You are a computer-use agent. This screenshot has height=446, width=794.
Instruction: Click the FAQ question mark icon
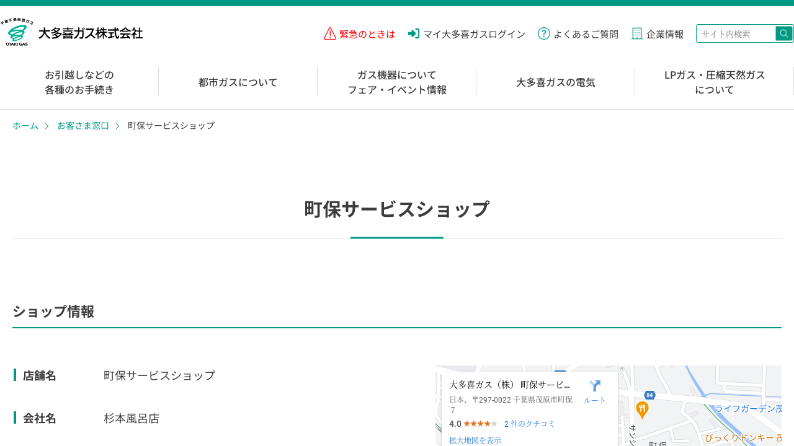(x=544, y=33)
